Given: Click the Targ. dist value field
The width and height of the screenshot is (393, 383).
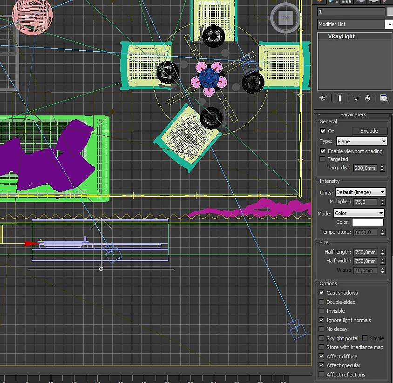Looking at the screenshot, I should [x=366, y=168].
